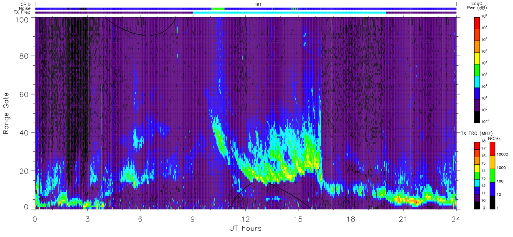Click the 'Pwr (dB)' colorbar title
513x237 pixels.
click(477, 8)
